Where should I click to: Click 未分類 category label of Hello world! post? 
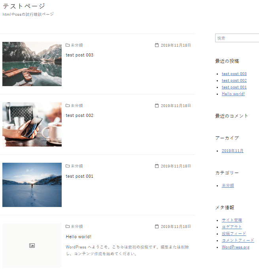pos(77,226)
